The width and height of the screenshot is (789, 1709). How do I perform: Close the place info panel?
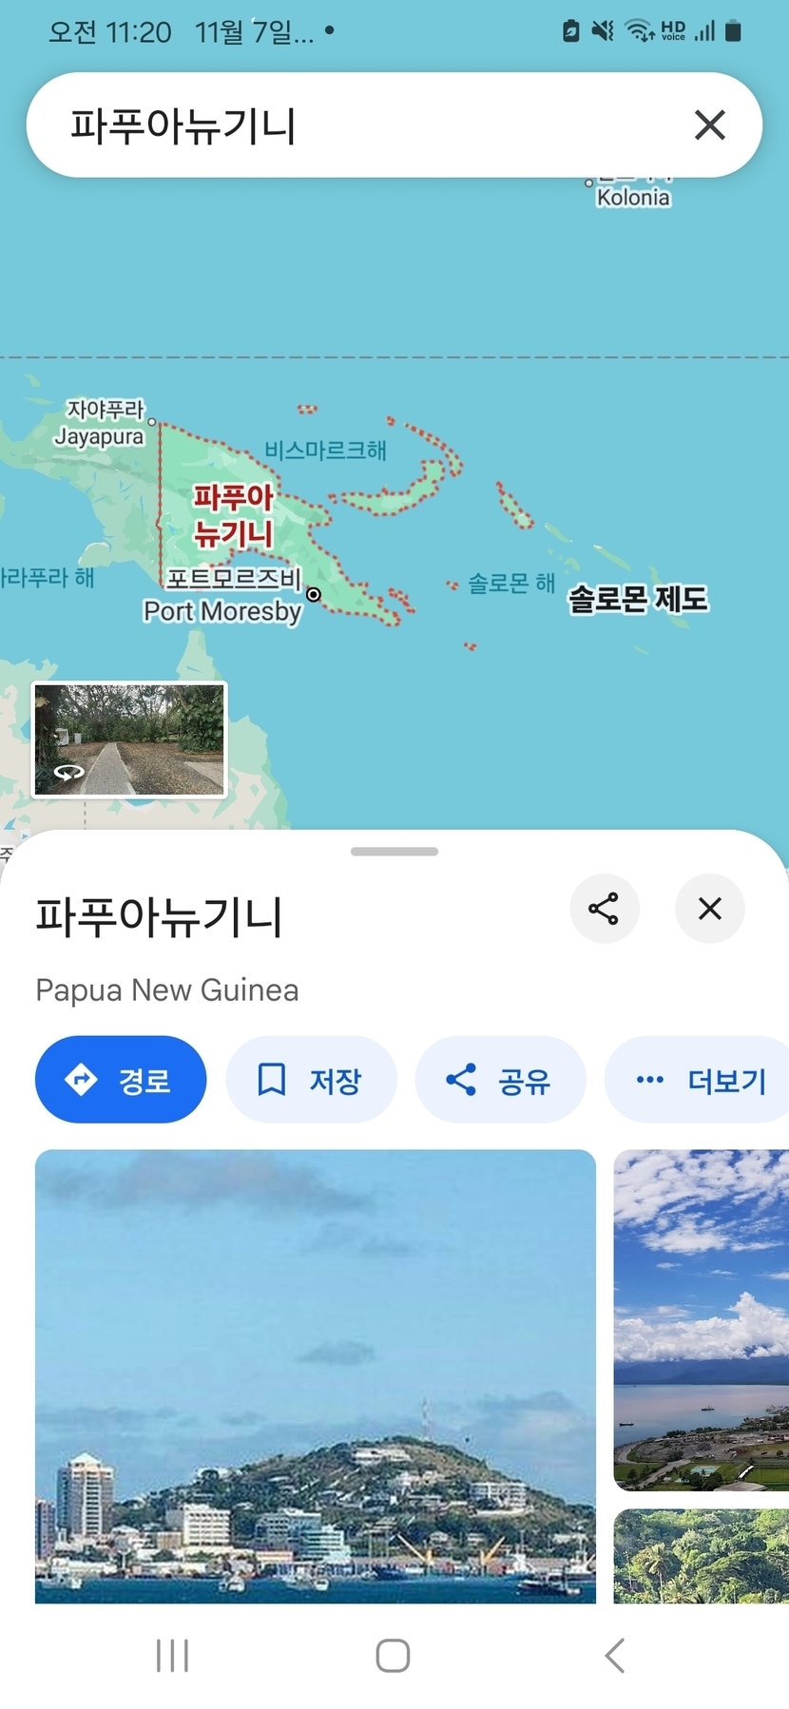(x=709, y=909)
